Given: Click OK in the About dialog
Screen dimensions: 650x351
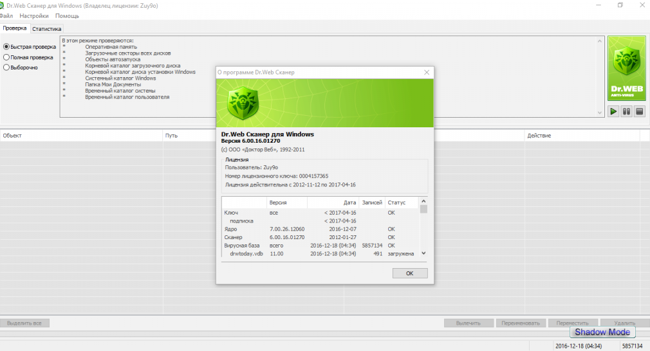Looking at the screenshot, I should point(409,273).
